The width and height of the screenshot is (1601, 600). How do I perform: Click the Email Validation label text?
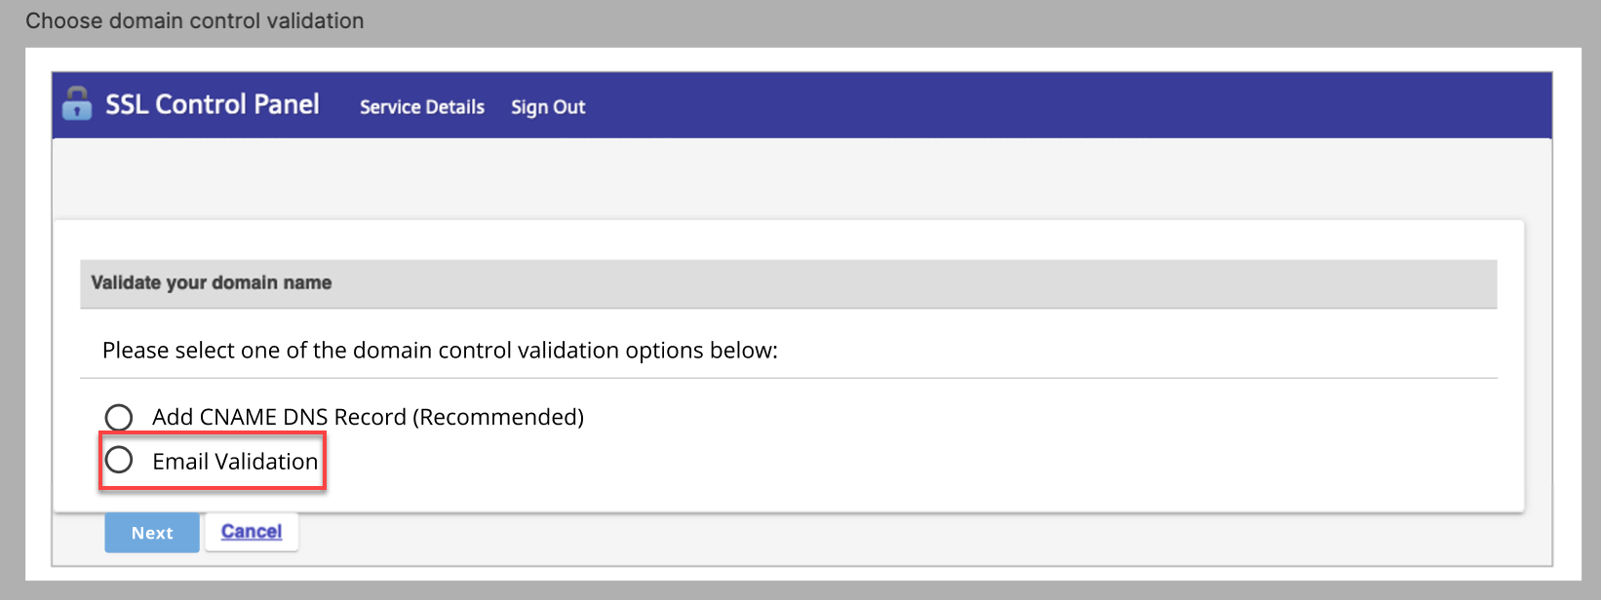pos(234,461)
